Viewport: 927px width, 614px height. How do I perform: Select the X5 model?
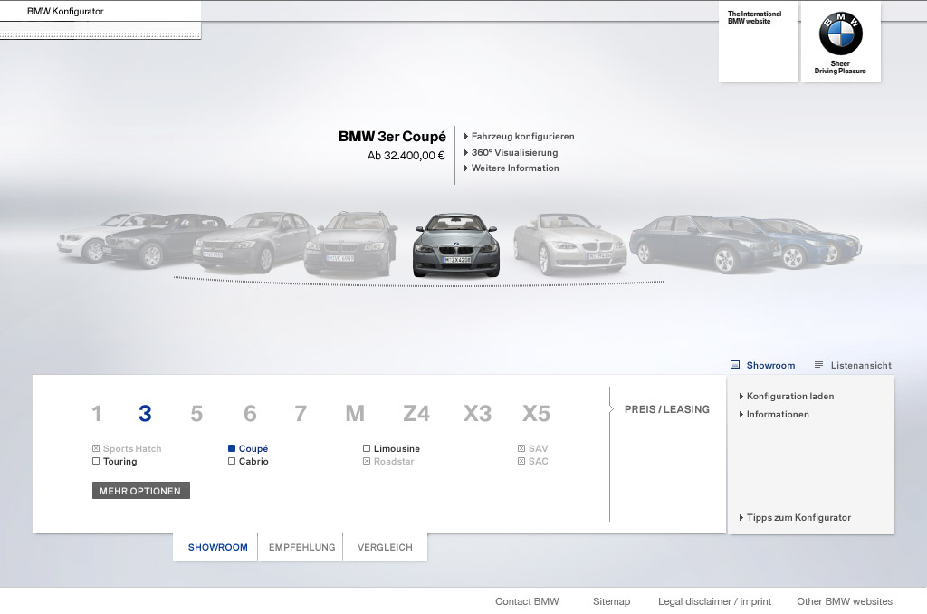[x=536, y=414]
